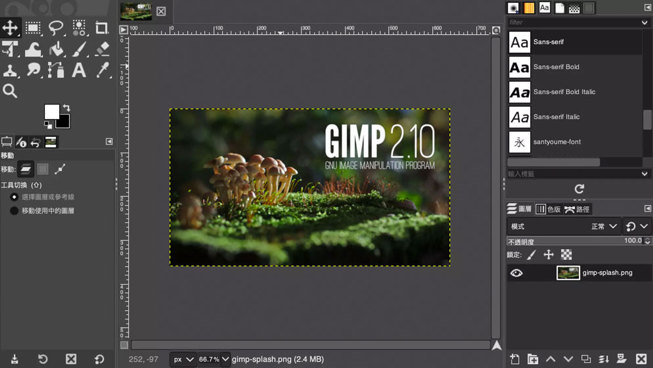This screenshot has height=368, width=653.
Task: Reset colors to default black and white
Action: [48, 125]
